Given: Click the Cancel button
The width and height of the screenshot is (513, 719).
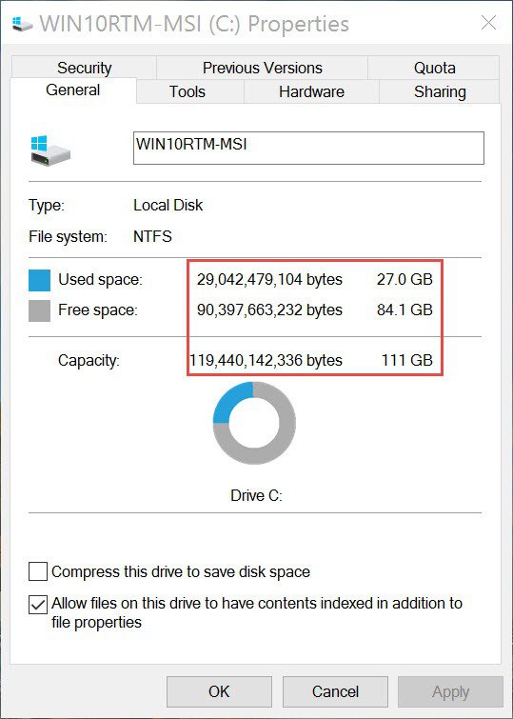Looking at the screenshot, I should click(x=335, y=691).
